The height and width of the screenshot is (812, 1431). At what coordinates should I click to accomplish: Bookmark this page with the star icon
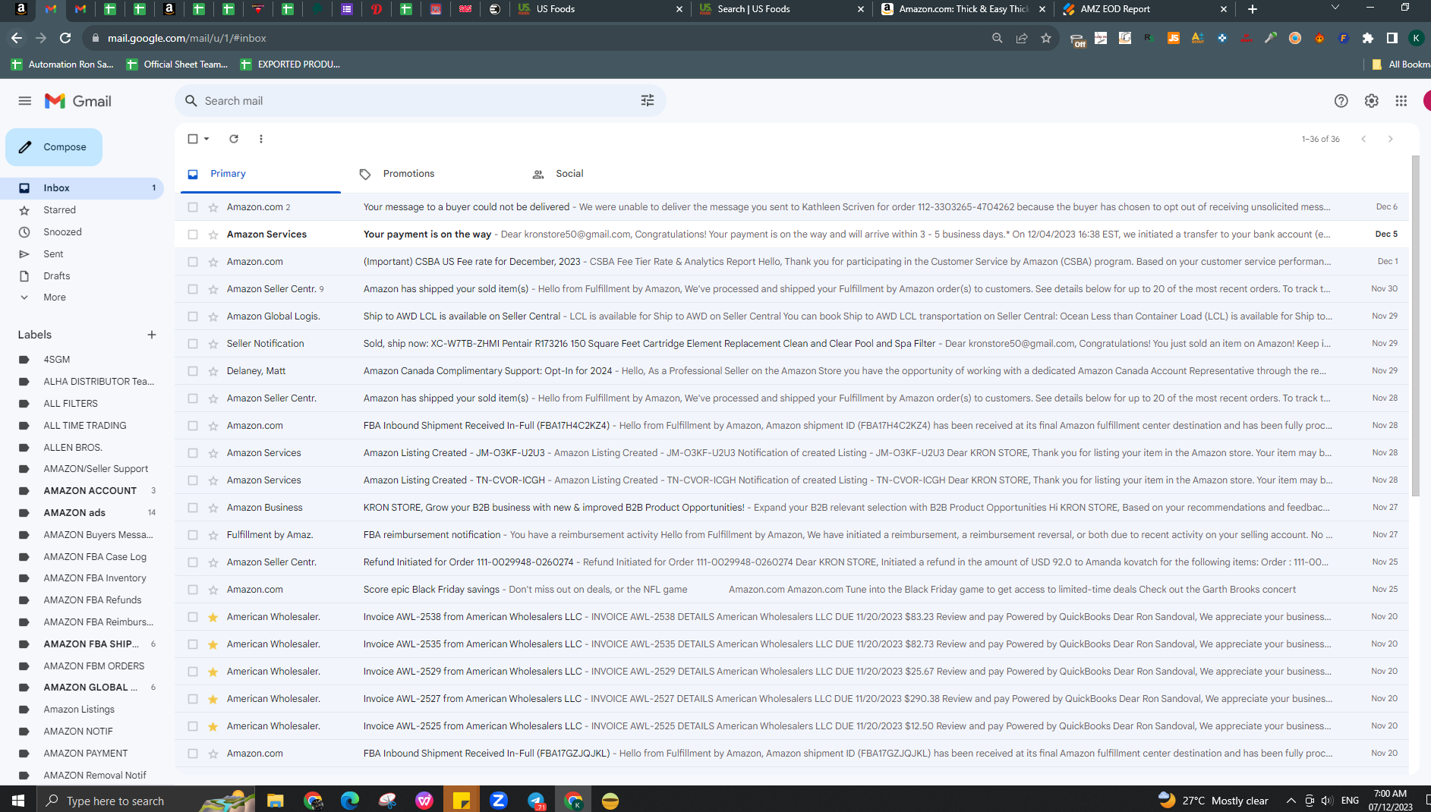(x=1046, y=38)
